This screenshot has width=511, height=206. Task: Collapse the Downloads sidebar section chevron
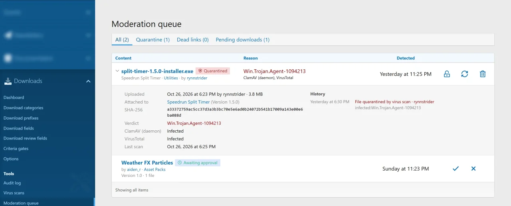pyautogui.click(x=88, y=81)
